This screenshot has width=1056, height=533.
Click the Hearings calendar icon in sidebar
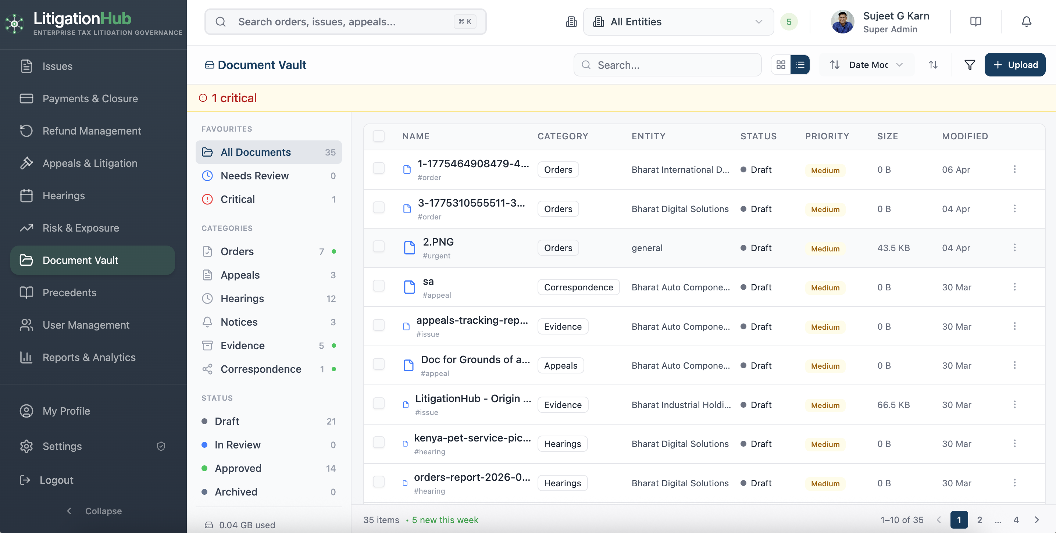[x=26, y=196]
